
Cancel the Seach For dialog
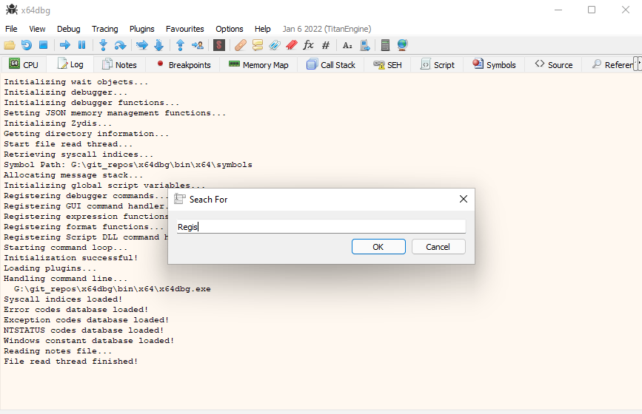tap(438, 247)
